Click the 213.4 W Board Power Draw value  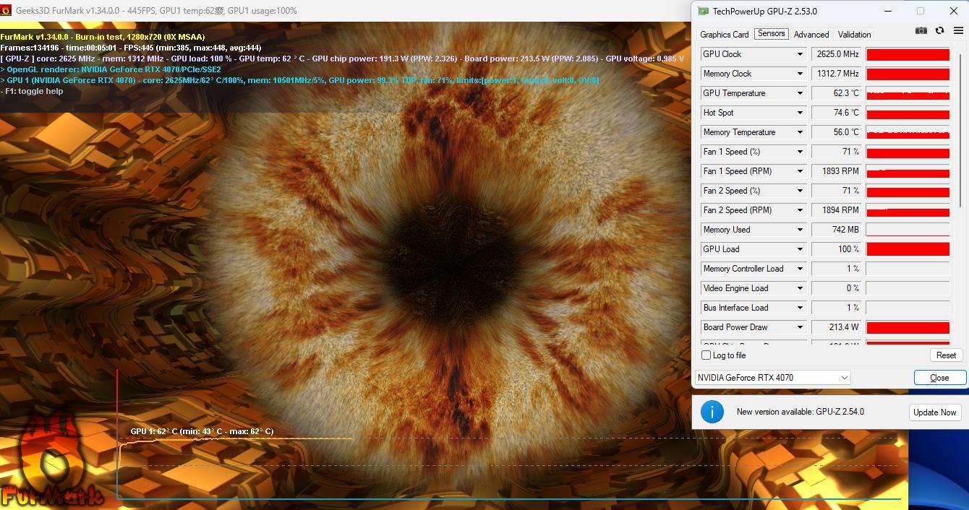(837, 327)
